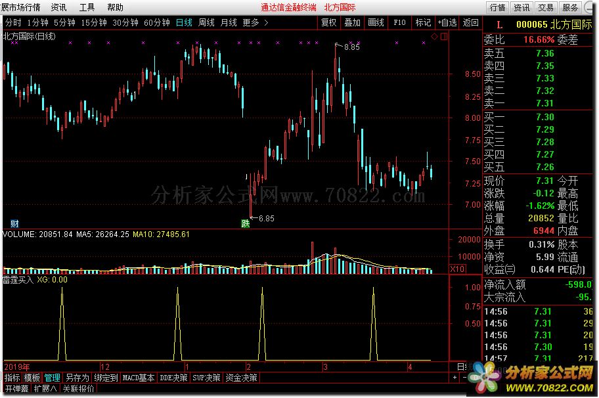The width and height of the screenshot is (599, 398).
Task: Select the 日线 daily period
Action: (184, 23)
